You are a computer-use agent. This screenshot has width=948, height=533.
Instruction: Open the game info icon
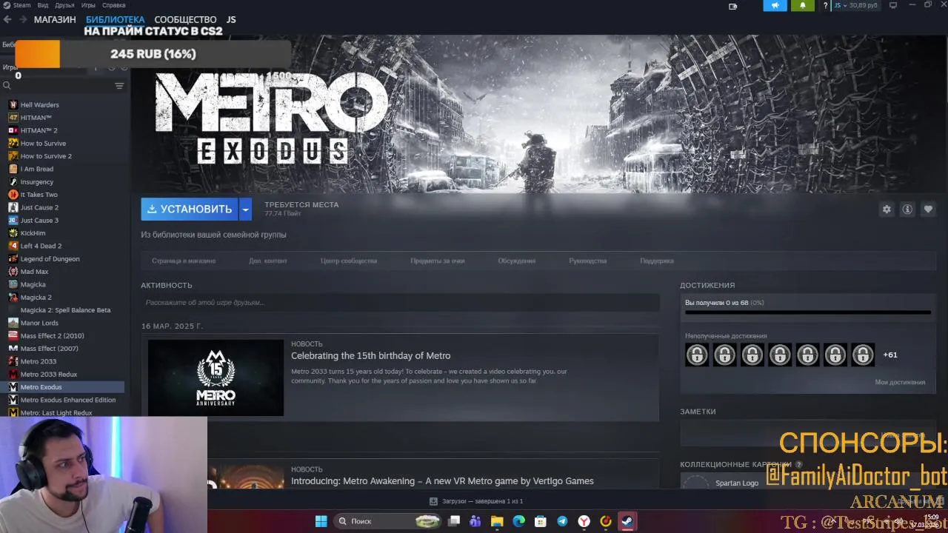[907, 209]
